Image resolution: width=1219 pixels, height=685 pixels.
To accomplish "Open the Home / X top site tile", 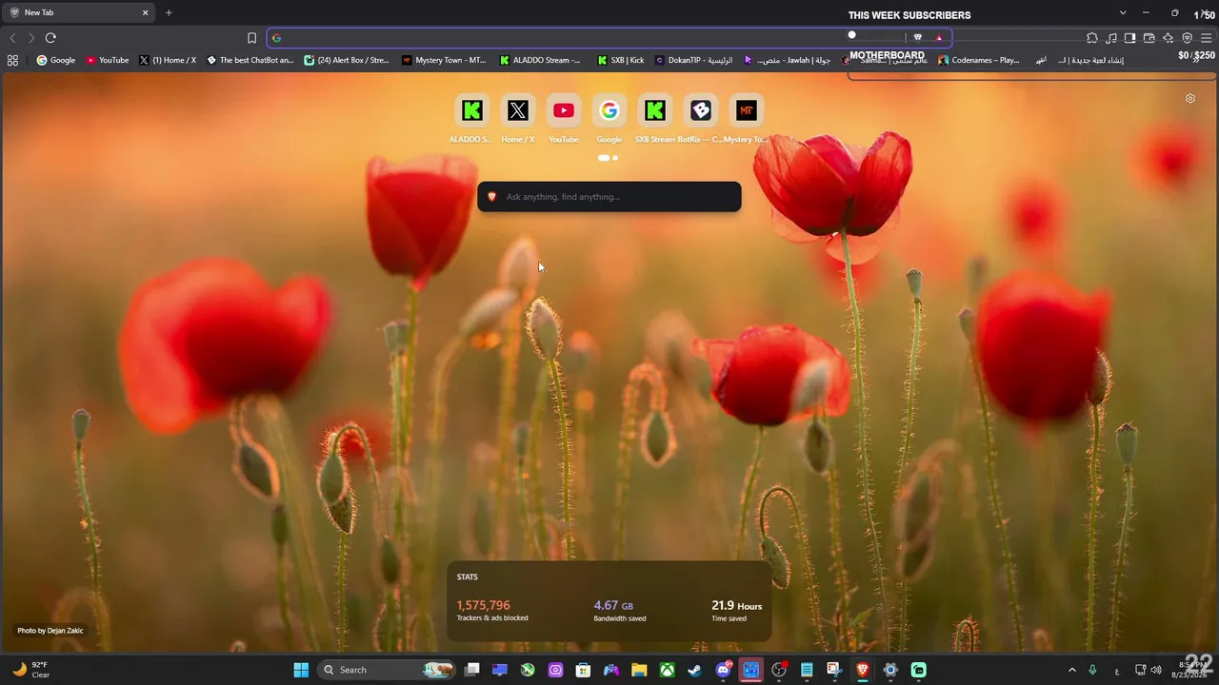I will coord(517,118).
